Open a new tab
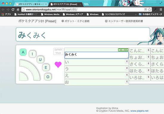This screenshot has width=164, height=114. click(x=86, y=4)
